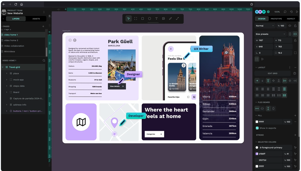Toggle independent corner radius icon
This screenshot has height=171, width=301.
click(x=295, y=53)
